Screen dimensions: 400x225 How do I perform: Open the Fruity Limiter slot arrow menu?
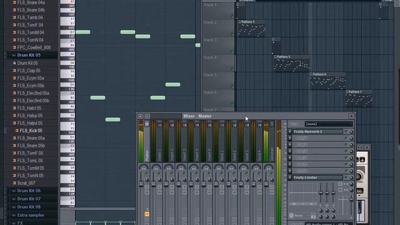pos(290,177)
